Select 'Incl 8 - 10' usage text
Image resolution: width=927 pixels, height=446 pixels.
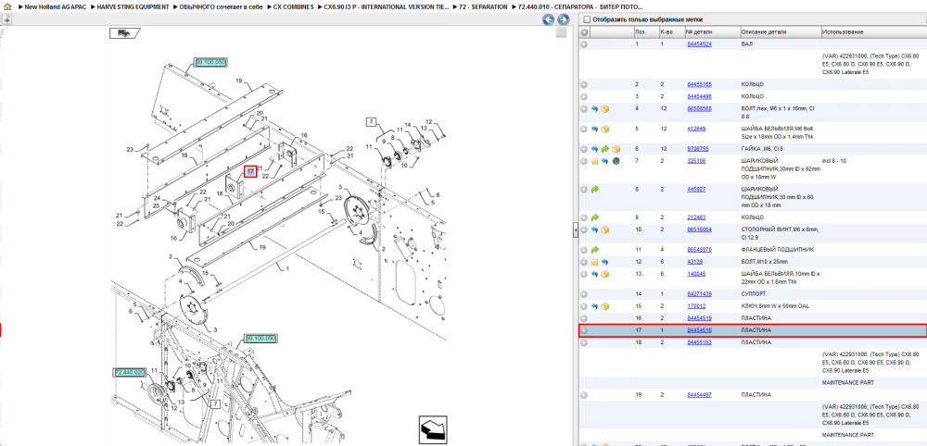834,160
